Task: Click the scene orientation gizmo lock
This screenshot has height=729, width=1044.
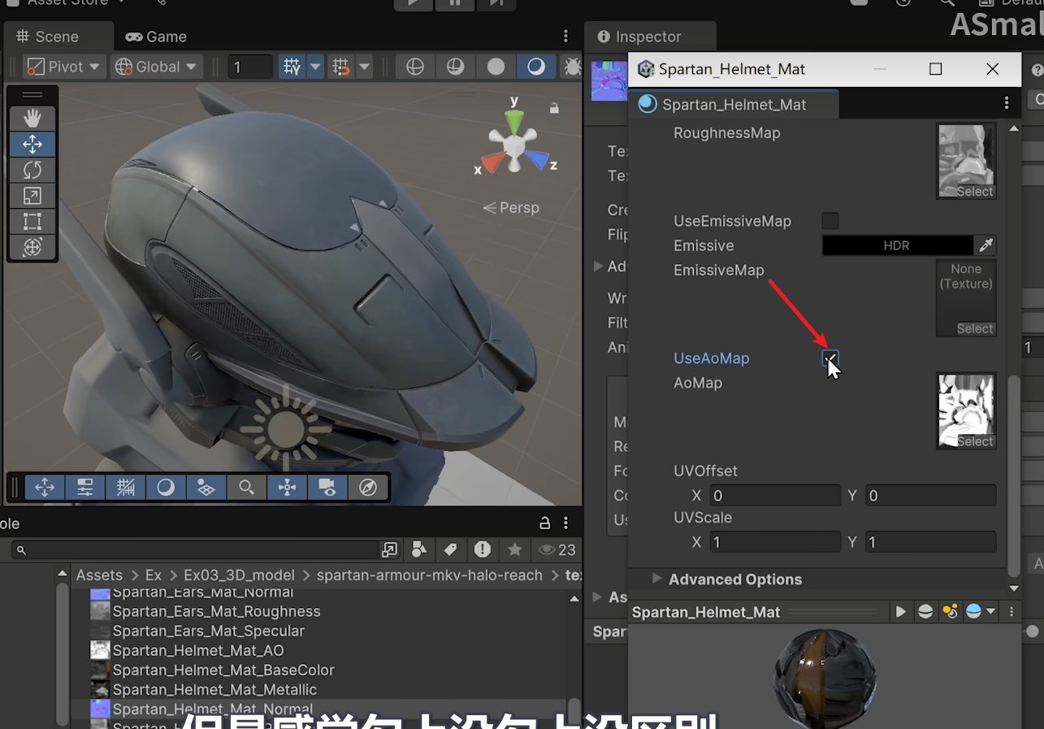Action: [x=554, y=108]
